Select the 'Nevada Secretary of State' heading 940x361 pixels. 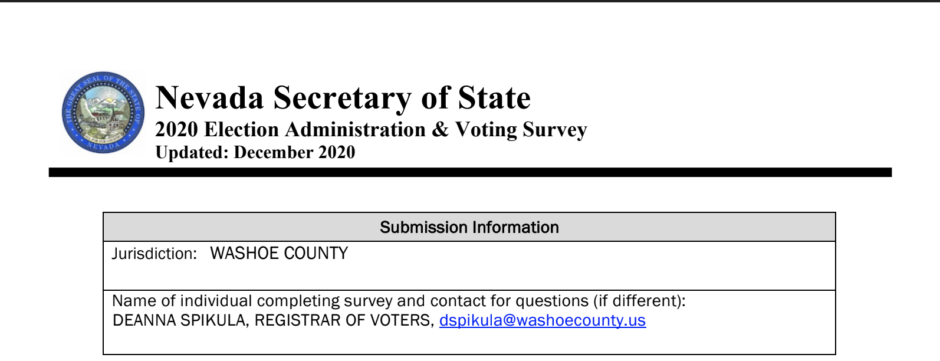tap(343, 98)
